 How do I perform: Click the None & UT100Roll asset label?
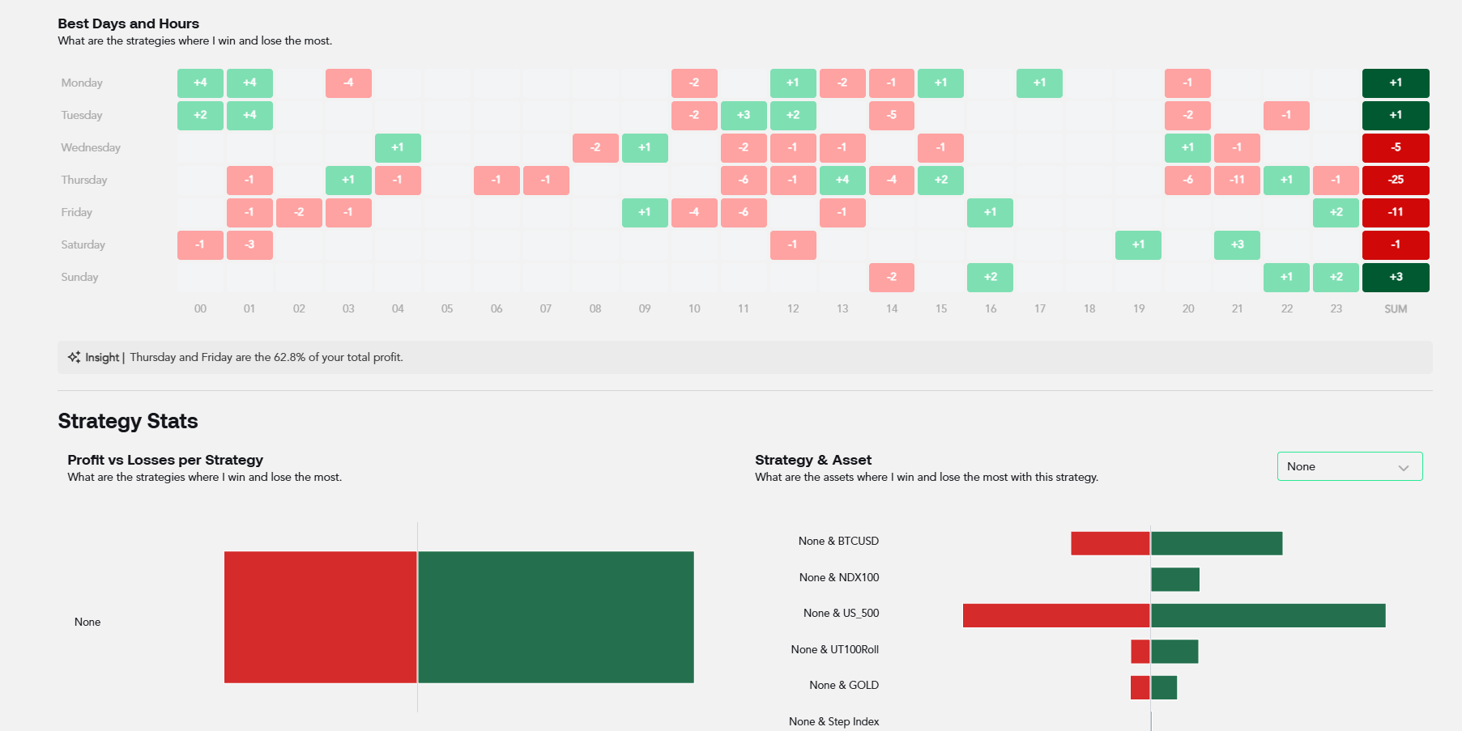click(835, 649)
